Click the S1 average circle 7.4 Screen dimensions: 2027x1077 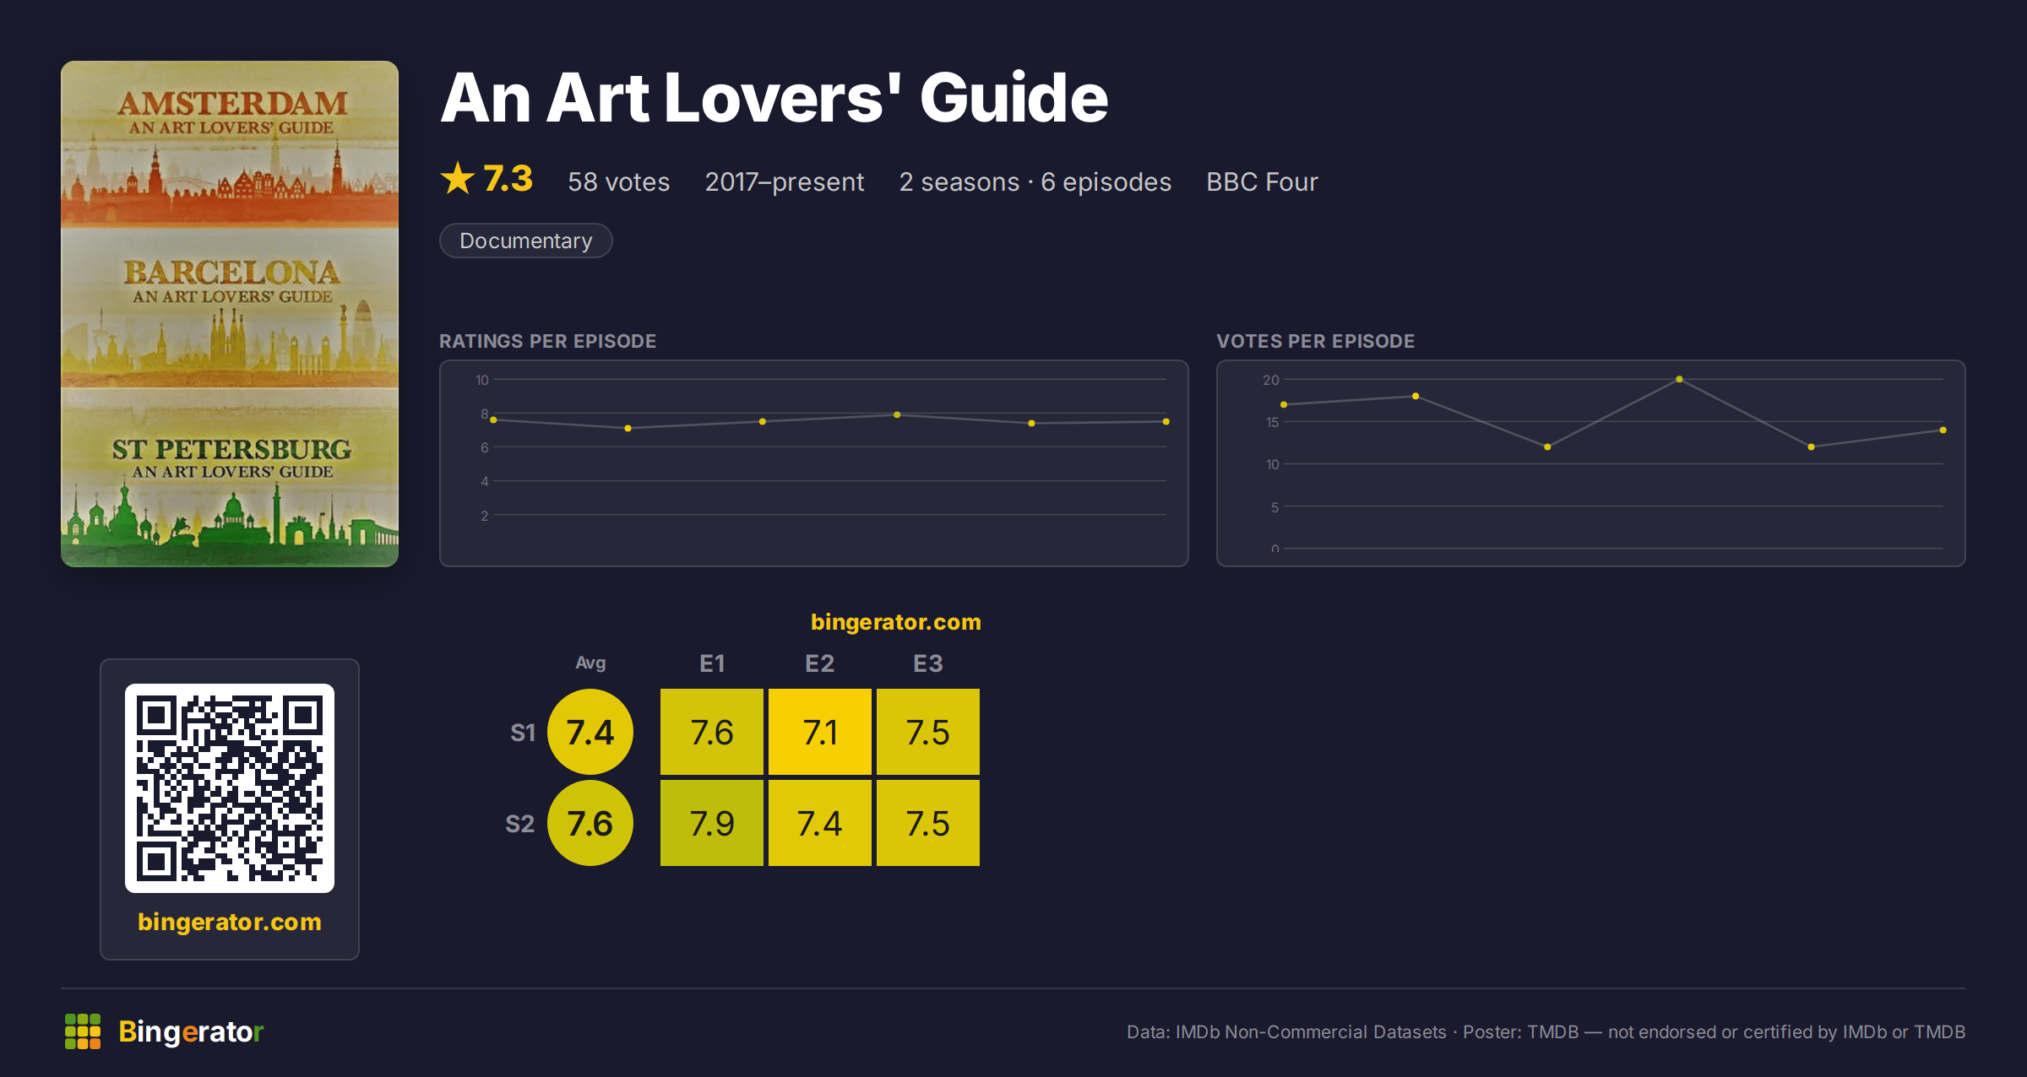(x=590, y=732)
